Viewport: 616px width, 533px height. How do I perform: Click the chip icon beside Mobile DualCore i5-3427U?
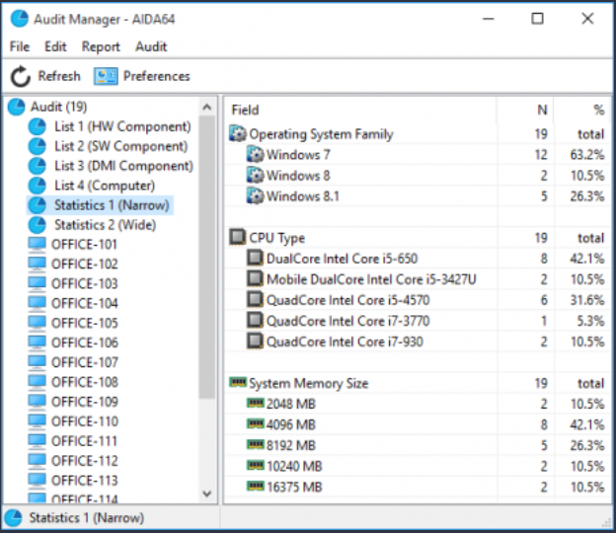coord(255,279)
